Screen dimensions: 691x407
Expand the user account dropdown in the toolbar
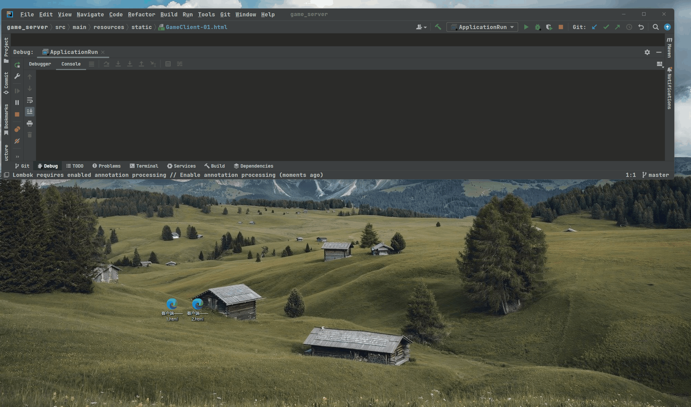tap(421, 27)
